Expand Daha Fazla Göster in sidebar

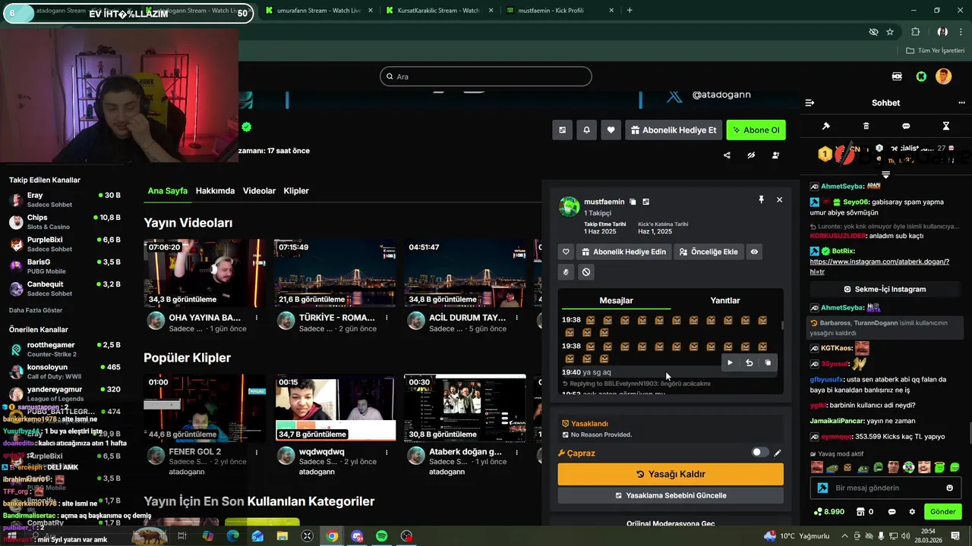[36, 310]
